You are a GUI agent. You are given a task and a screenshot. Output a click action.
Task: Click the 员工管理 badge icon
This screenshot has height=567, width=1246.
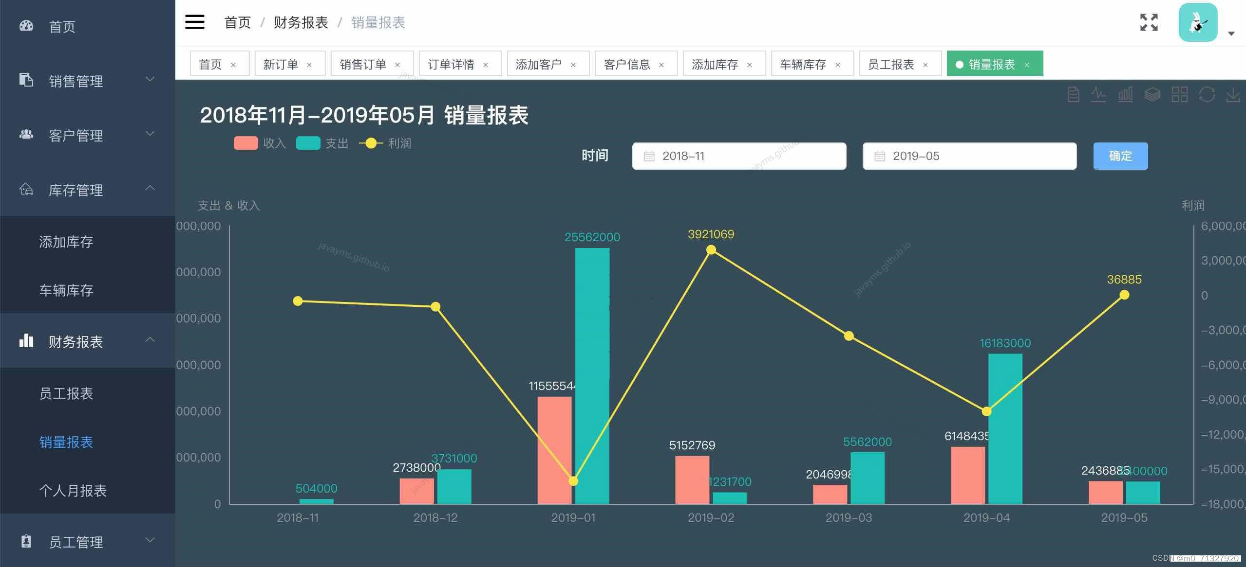[26, 541]
